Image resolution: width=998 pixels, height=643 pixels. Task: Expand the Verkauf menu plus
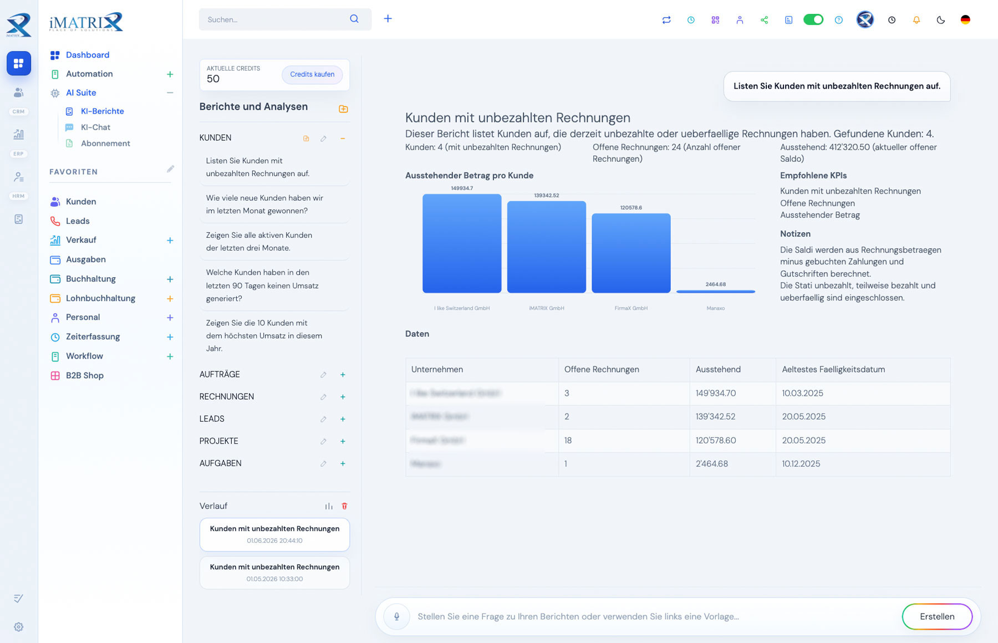(170, 241)
